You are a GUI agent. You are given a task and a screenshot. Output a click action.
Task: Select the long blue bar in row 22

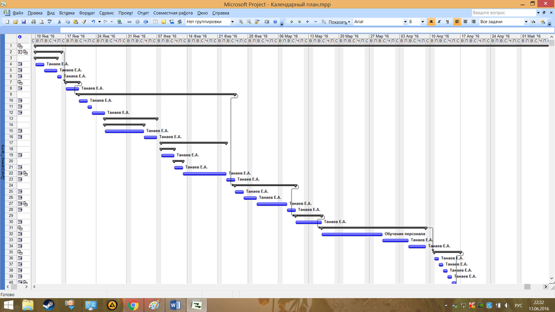click(x=205, y=174)
